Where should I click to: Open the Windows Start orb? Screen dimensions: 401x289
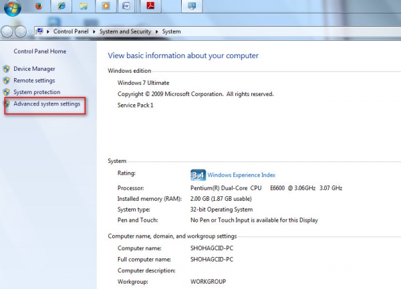point(12,7)
